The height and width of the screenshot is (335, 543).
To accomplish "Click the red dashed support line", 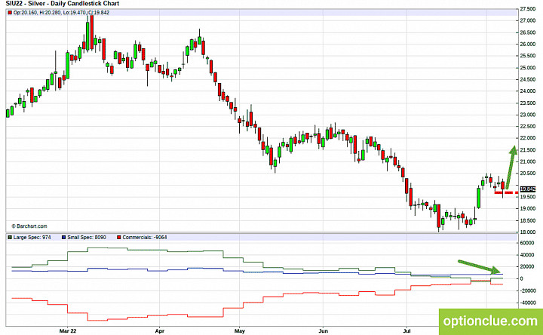I will point(506,192).
